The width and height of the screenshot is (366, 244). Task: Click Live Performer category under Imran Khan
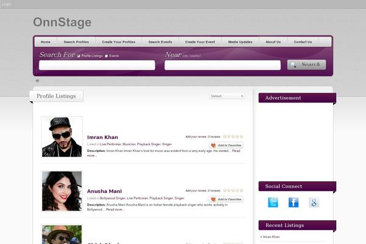(110, 145)
